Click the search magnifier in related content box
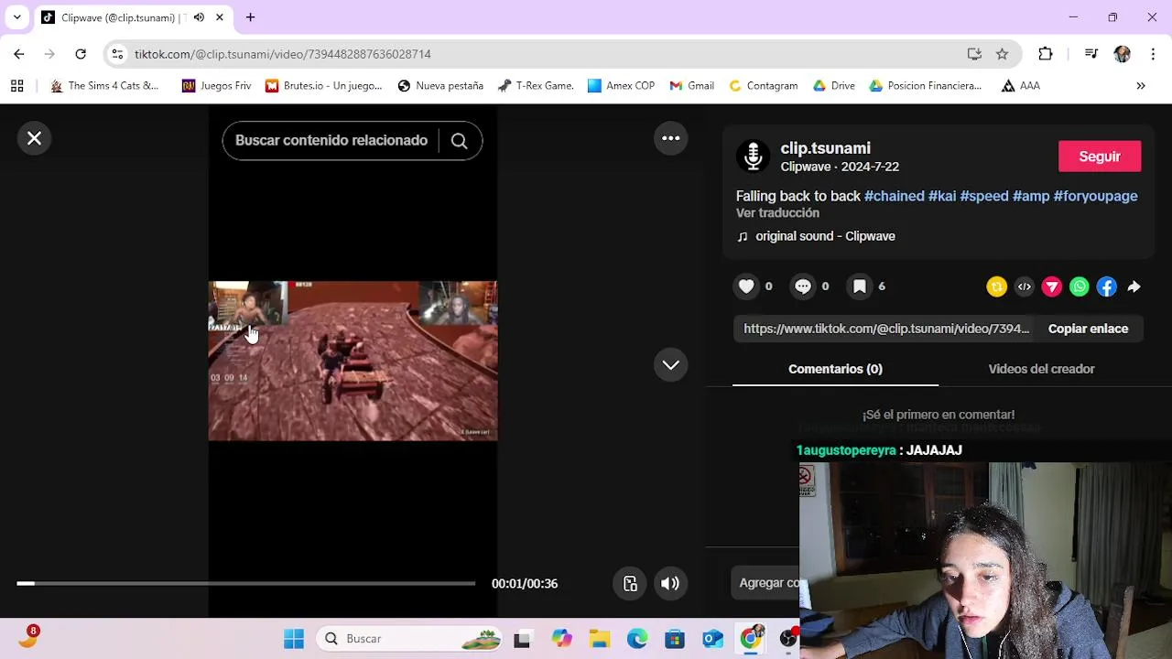1172x659 pixels. point(459,141)
